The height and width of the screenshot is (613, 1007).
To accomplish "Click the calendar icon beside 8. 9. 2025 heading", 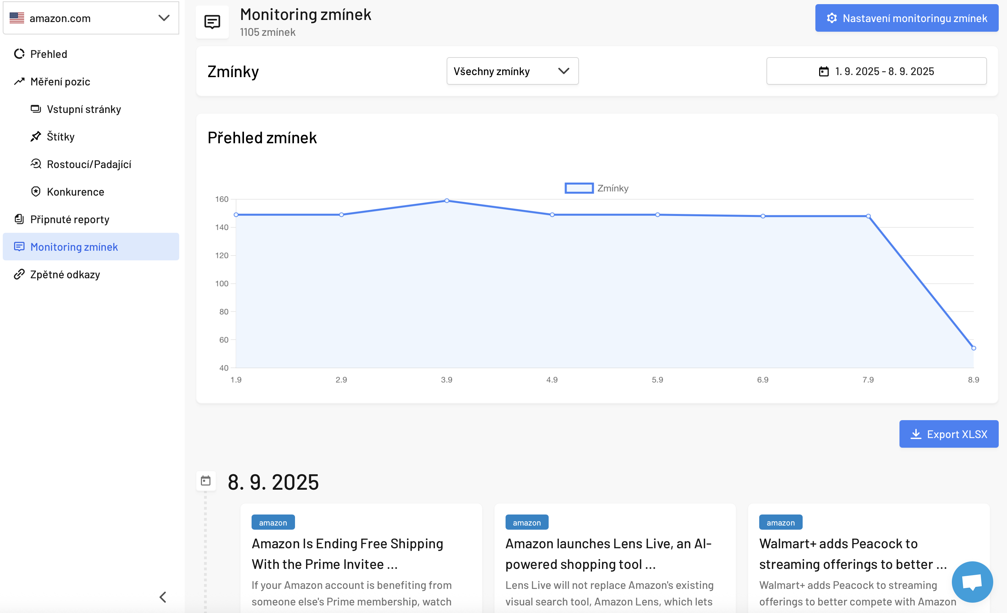I will click(205, 481).
